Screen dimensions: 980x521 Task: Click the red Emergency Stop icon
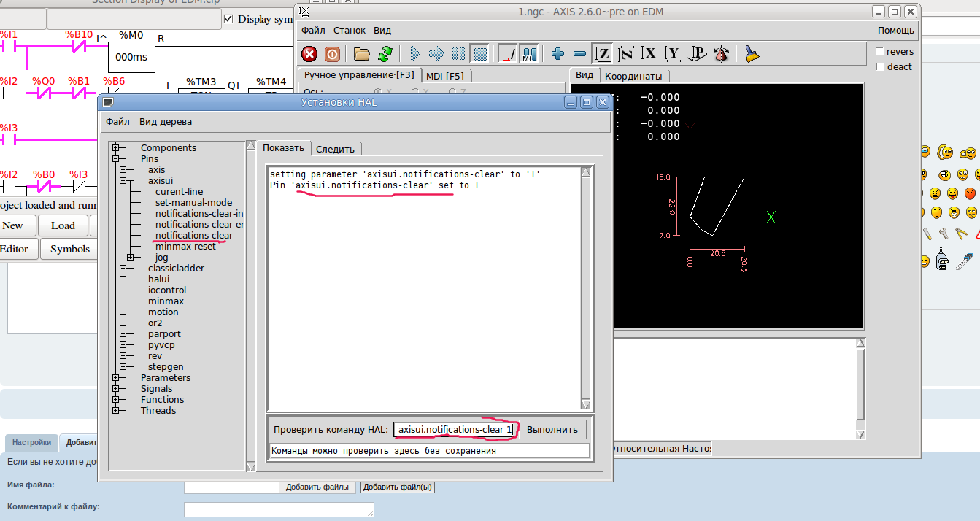pos(310,54)
